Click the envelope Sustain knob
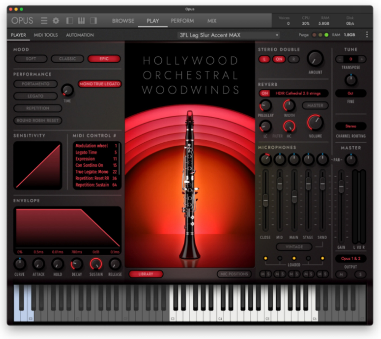This screenshot has height=339, width=381. click(96, 264)
